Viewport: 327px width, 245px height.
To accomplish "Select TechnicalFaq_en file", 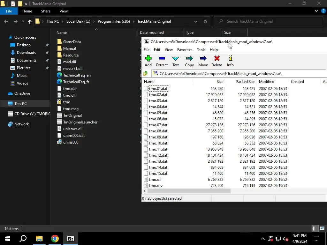I will click(x=77, y=75).
